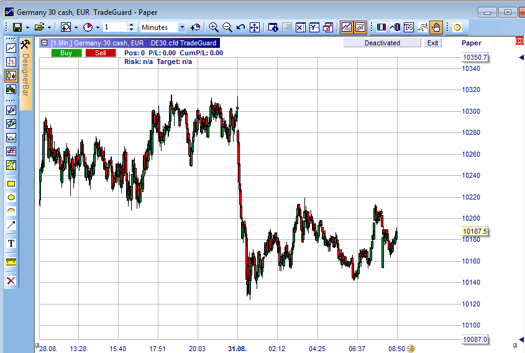Click the period number input field

click(115, 27)
